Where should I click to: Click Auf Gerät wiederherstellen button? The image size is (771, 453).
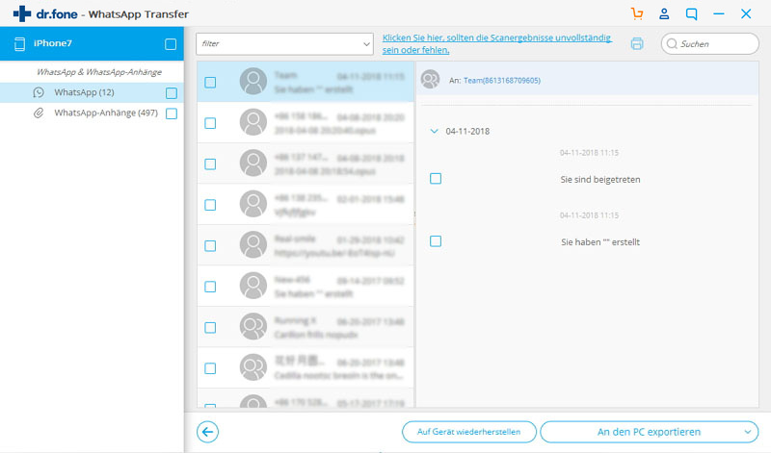pyautogui.click(x=469, y=432)
